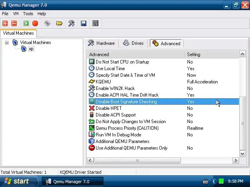The image size is (250, 187).
Task: Click the yellow KQEMU lightning icon
Action: point(91,81)
